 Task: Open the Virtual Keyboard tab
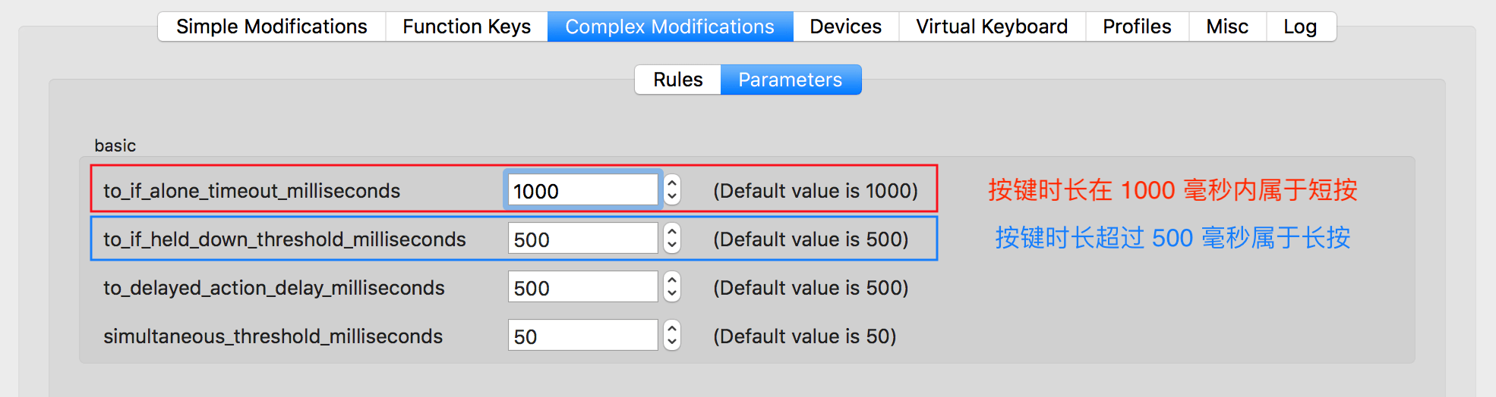pos(991,27)
